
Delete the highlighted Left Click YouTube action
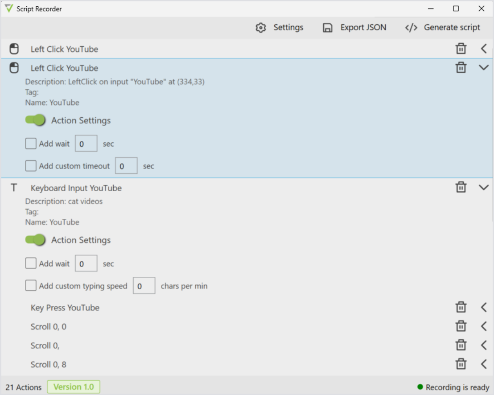[x=461, y=68]
